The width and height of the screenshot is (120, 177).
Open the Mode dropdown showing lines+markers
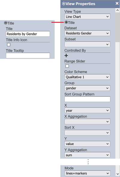point(87,173)
